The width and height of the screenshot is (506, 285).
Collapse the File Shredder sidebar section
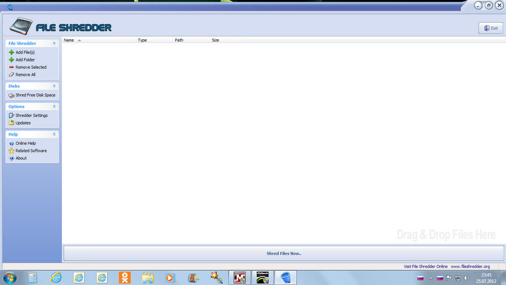pyautogui.click(x=54, y=43)
